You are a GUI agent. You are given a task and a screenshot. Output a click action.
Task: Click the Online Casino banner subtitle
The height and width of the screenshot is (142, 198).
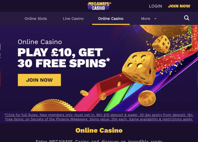point(40,42)
